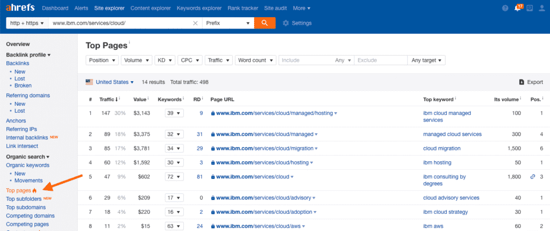Go to Content explorer
Screen dimensions: 550x231
[150, 8]
